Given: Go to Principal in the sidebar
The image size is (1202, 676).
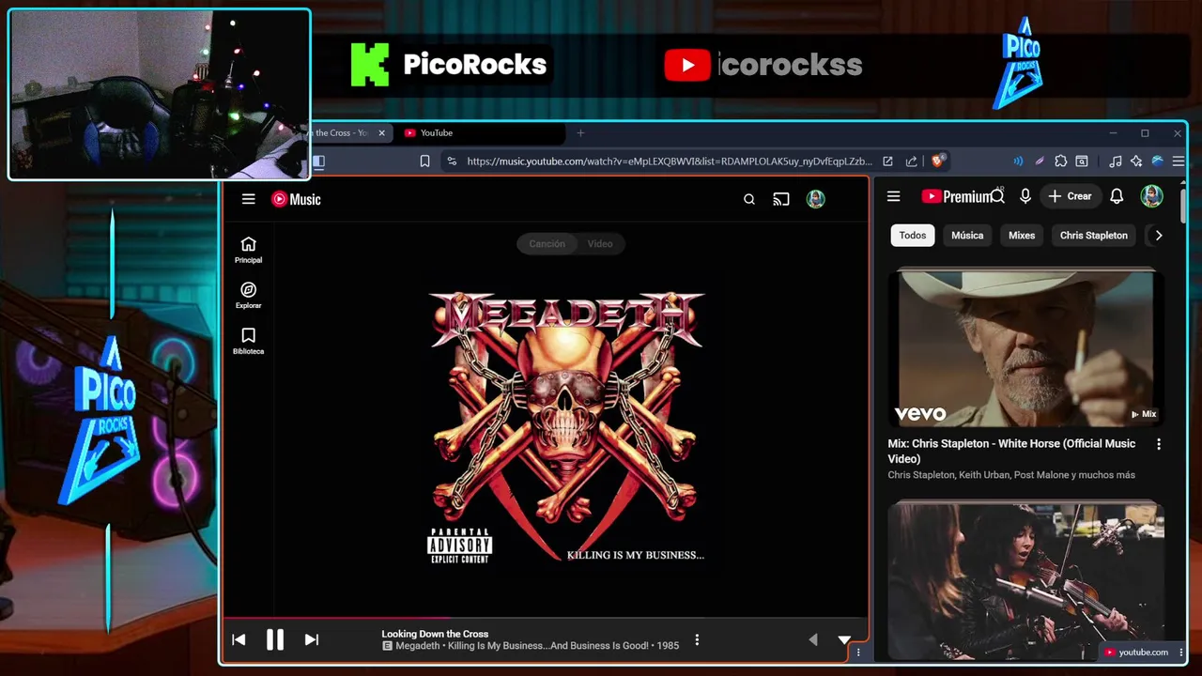Looking at the screenshot, I should pyautogui.click(x=248, y=250).
